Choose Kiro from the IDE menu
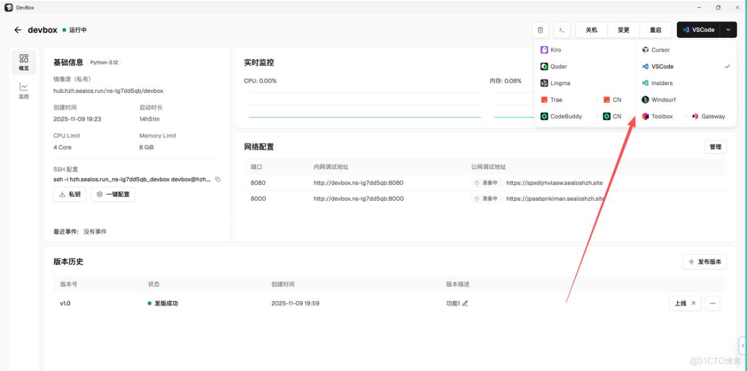Image resolution: width=747 pixels, height=371 pixels. click(x=555, y=49)
